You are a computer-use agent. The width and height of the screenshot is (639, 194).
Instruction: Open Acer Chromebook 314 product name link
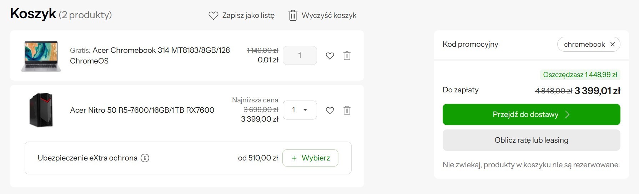click(150, 55)
